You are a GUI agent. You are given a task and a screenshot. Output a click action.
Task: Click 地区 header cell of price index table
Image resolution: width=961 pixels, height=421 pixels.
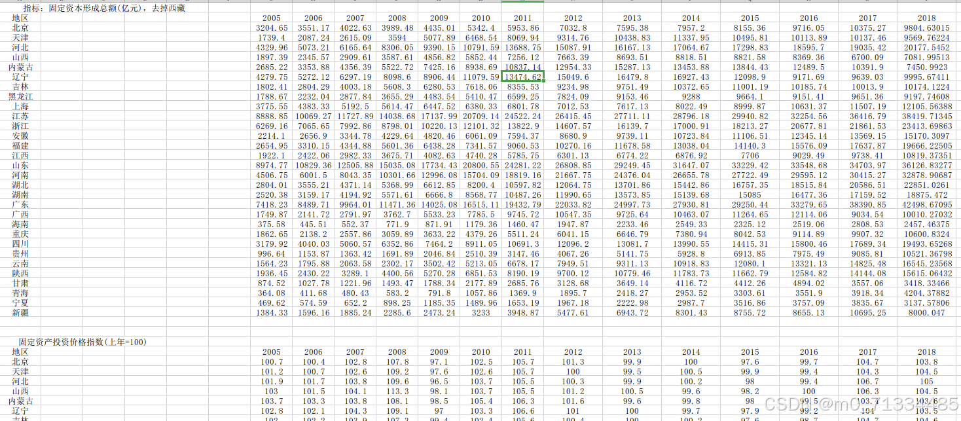(x=20, y=352)
